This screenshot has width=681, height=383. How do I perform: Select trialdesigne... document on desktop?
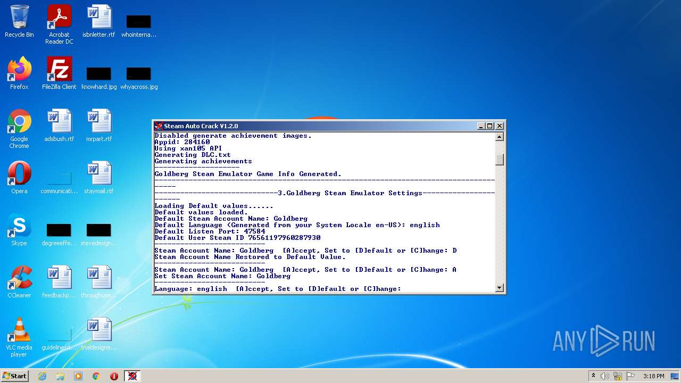[99, 334]
